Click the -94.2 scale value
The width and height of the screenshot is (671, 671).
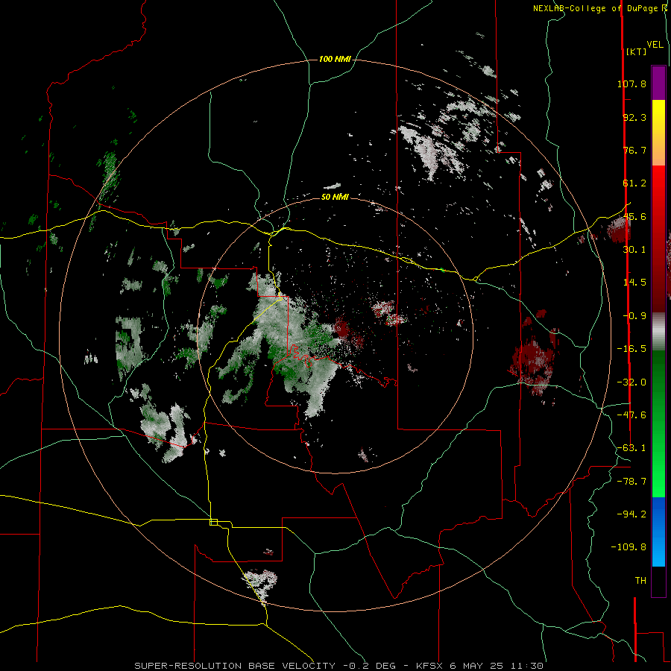[631, 514]
